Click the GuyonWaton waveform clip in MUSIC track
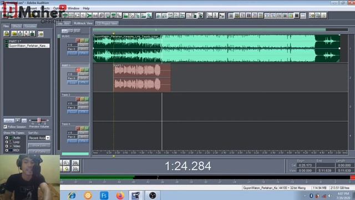This screenshot has width=355, height=200. [216, 48]
